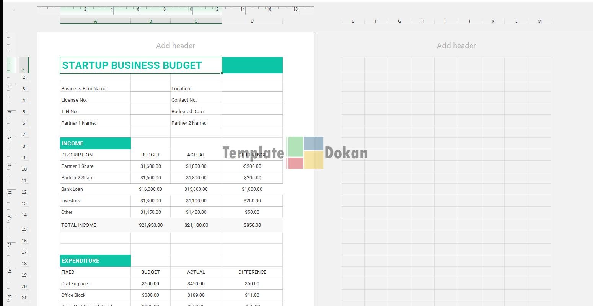Select the column G header
The height and width of the screenshot is (306, 593).
[x=399, y=21]
